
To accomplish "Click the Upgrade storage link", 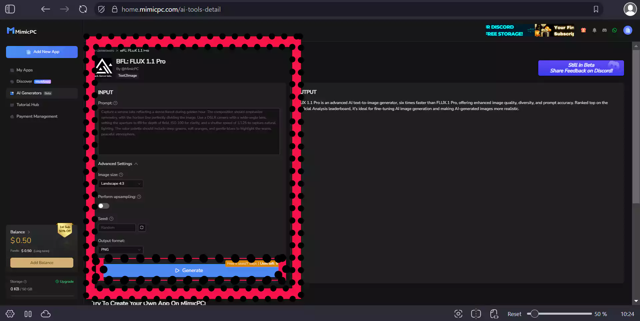I will pos(64,282).
